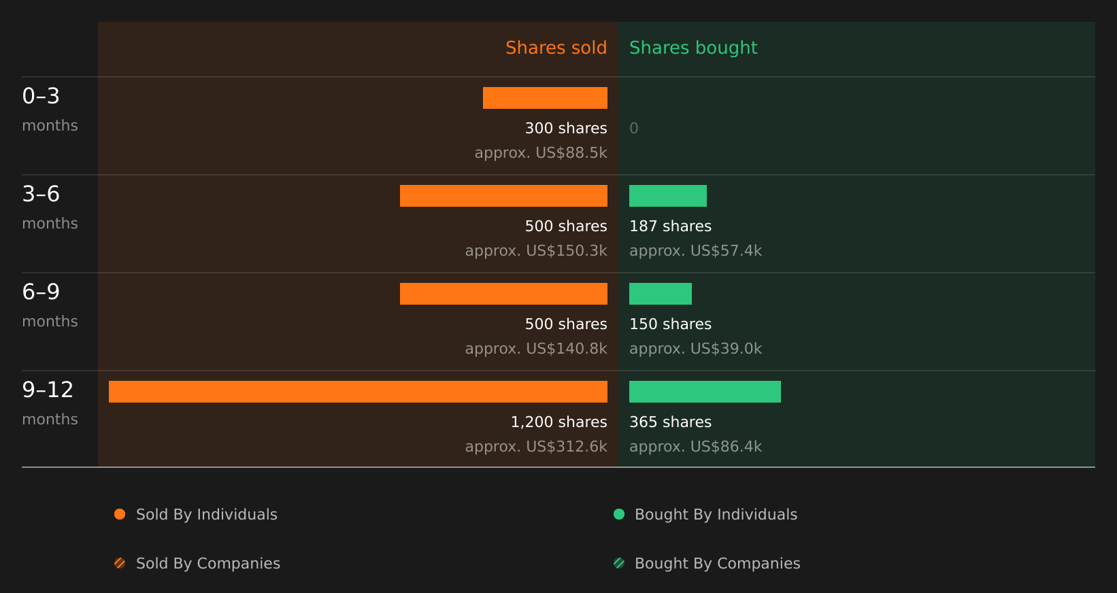Screen dimensions: 1117x593
Task: Select the 9–12 months row label
Action: click(x=50, y=403)
